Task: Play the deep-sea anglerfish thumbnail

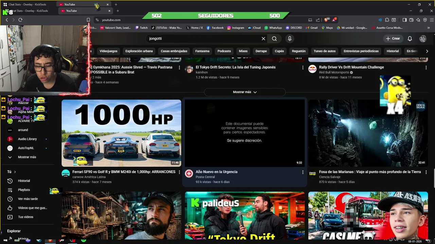Action: pyautogui.click(x=368, y=133)
